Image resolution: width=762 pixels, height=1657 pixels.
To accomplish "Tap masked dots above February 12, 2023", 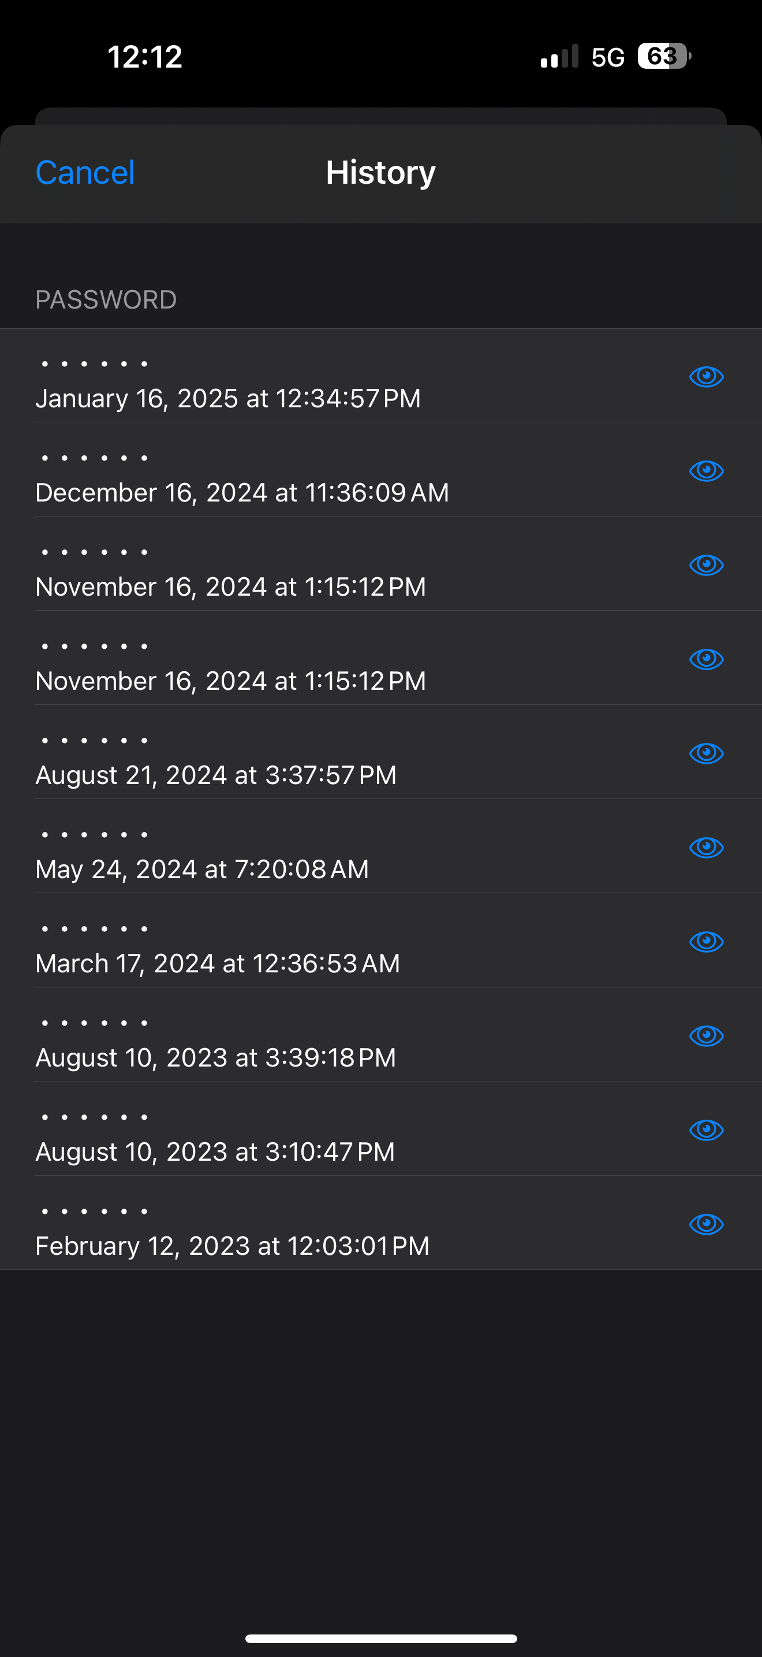I will [x=95, y=1211].
